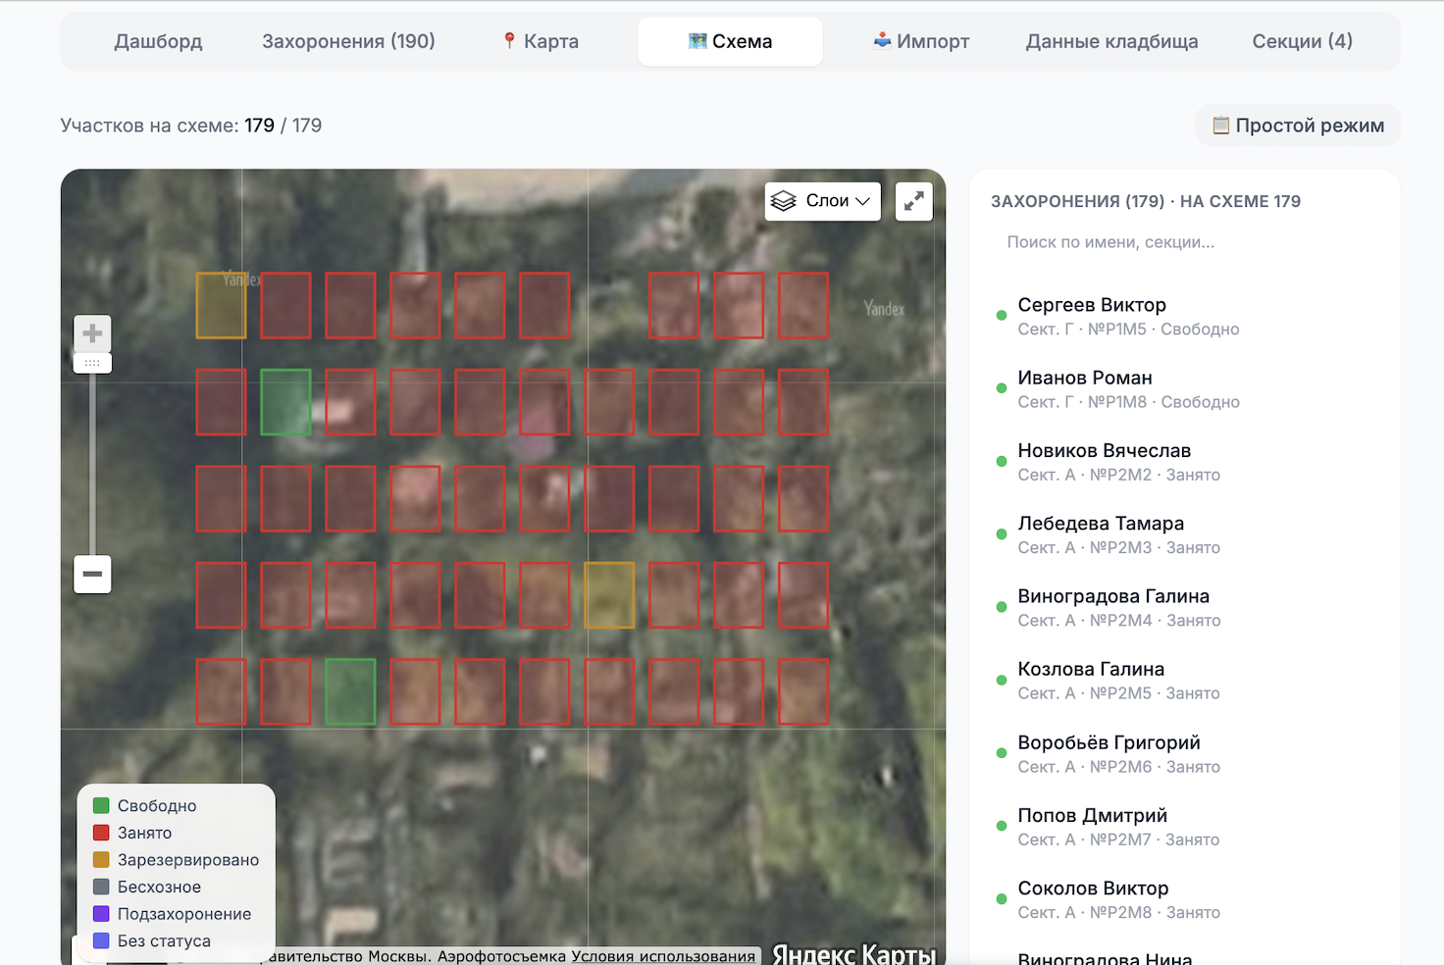
Task: Open Лебедева Тамара burial entry
Action: (x=1184, y=534)
